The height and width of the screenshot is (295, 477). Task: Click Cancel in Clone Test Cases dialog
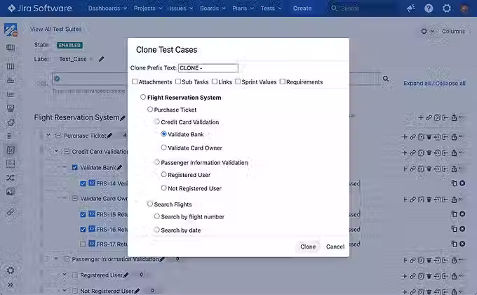(335, 247)
